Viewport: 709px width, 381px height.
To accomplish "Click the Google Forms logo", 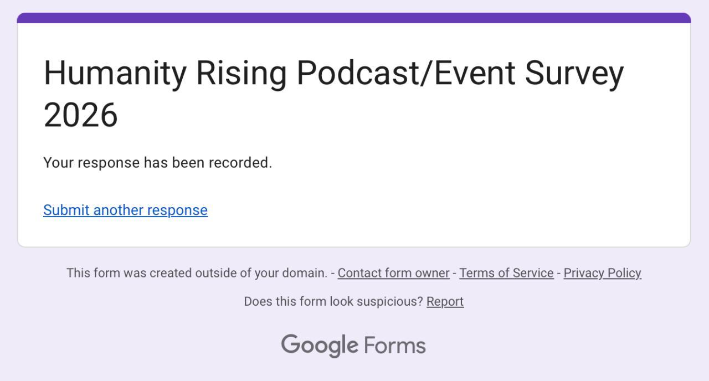I will (353, 346).
